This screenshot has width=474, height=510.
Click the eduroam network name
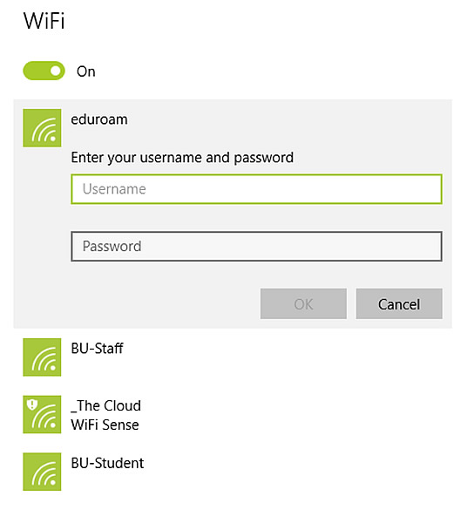click(99, 119)
